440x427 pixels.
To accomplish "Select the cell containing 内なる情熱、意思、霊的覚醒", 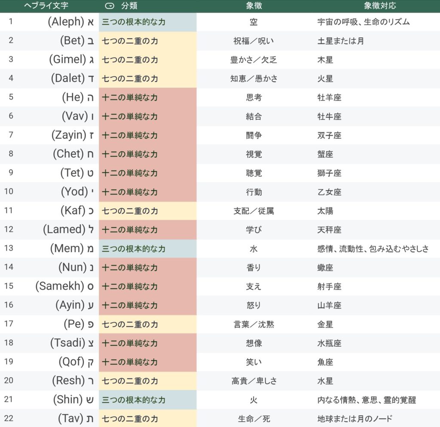I will (x=366, y=400).
